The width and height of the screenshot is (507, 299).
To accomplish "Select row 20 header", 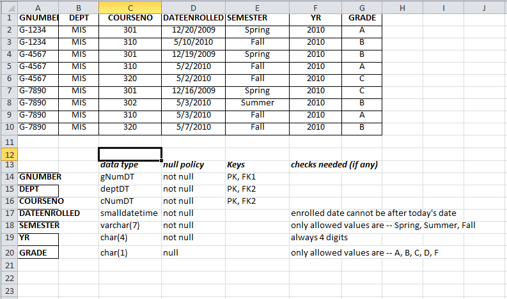I will coord(9,252).
